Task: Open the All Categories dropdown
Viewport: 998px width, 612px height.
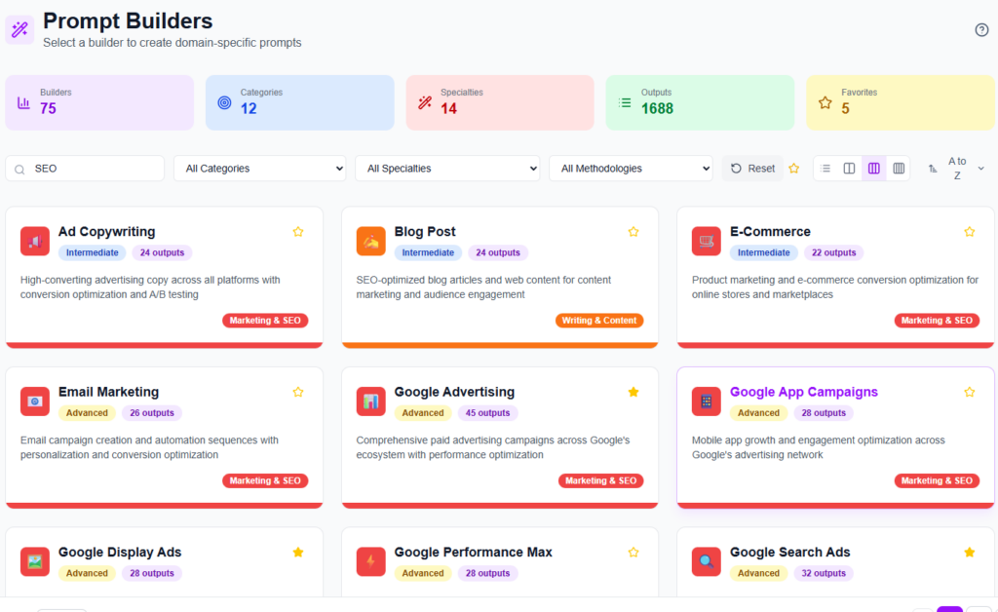Action: click(259, 168)
